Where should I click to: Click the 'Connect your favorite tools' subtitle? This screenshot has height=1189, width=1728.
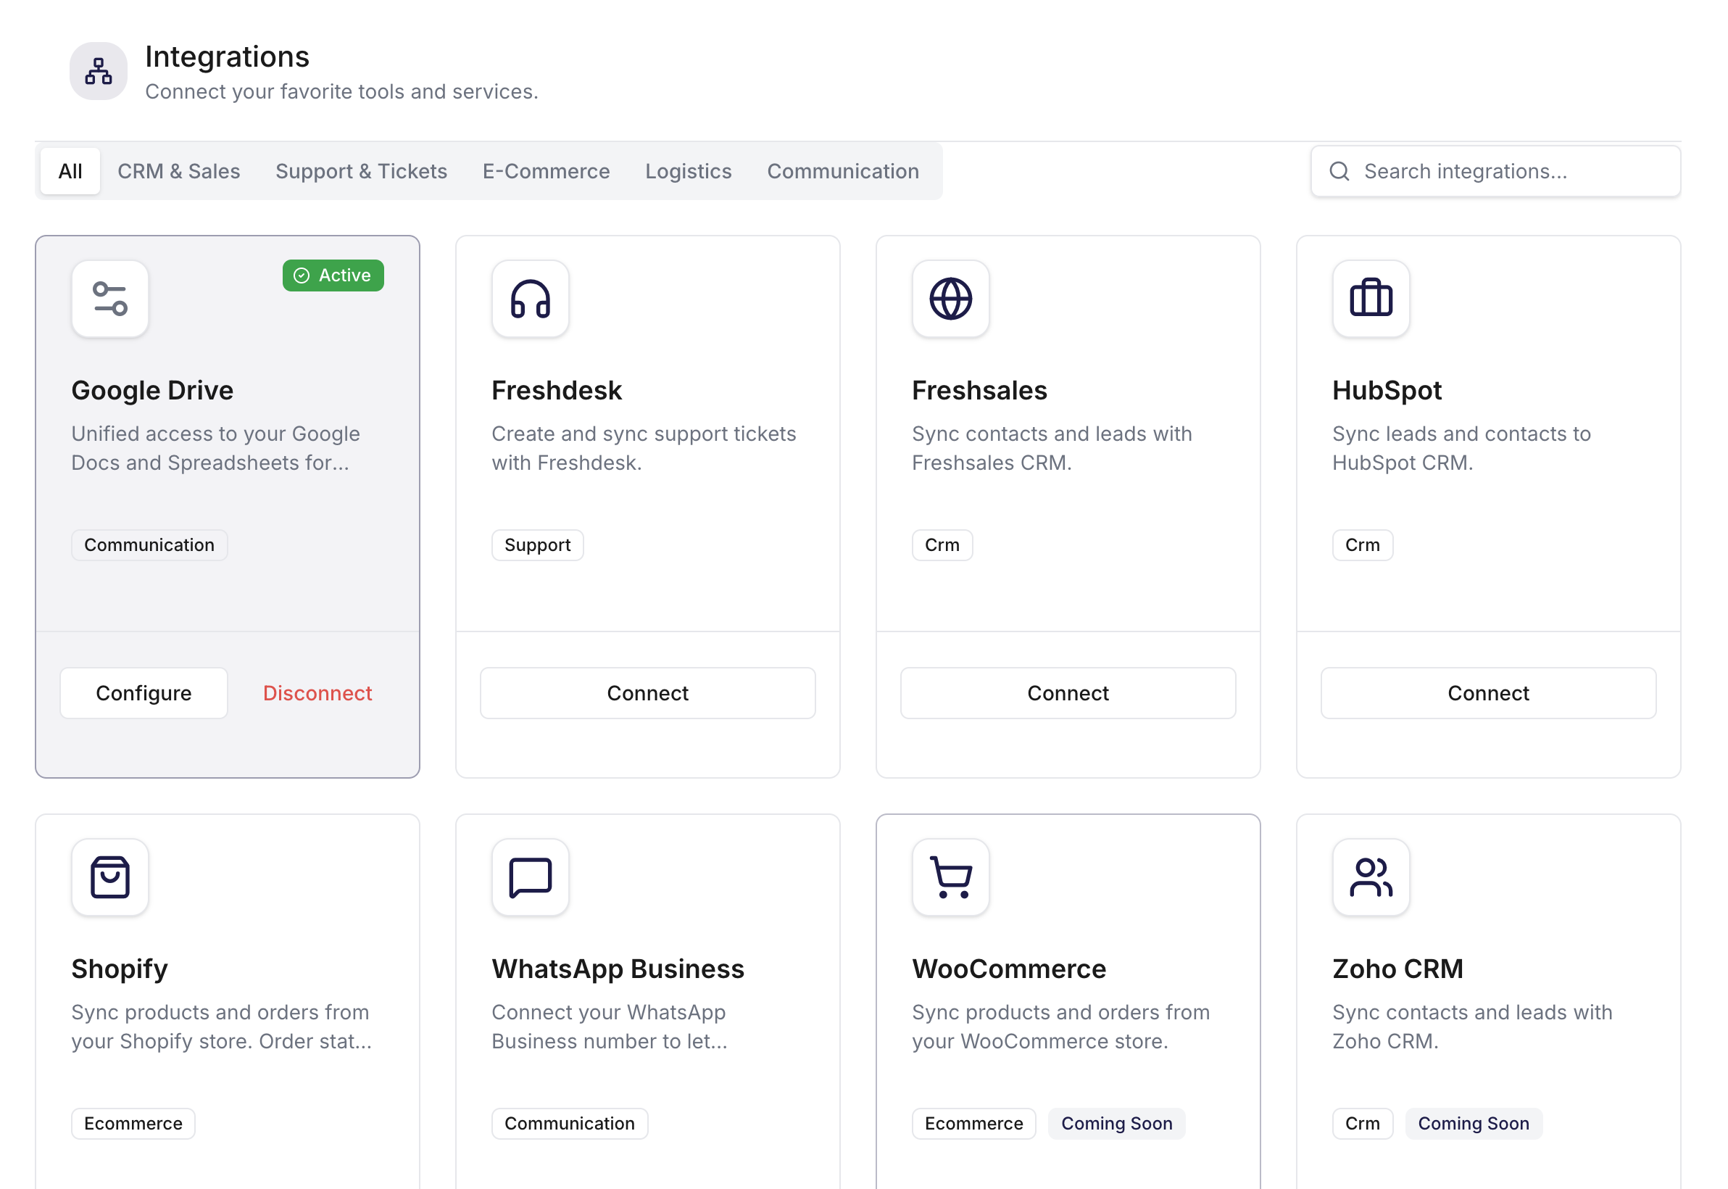click(341, 91)
